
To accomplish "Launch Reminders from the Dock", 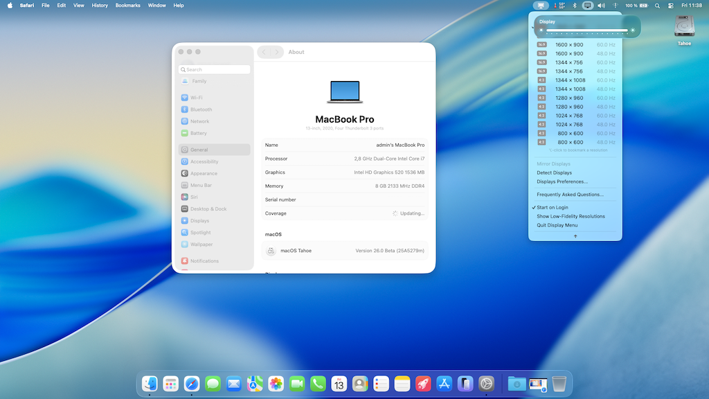I will click(x=381, y=384).
